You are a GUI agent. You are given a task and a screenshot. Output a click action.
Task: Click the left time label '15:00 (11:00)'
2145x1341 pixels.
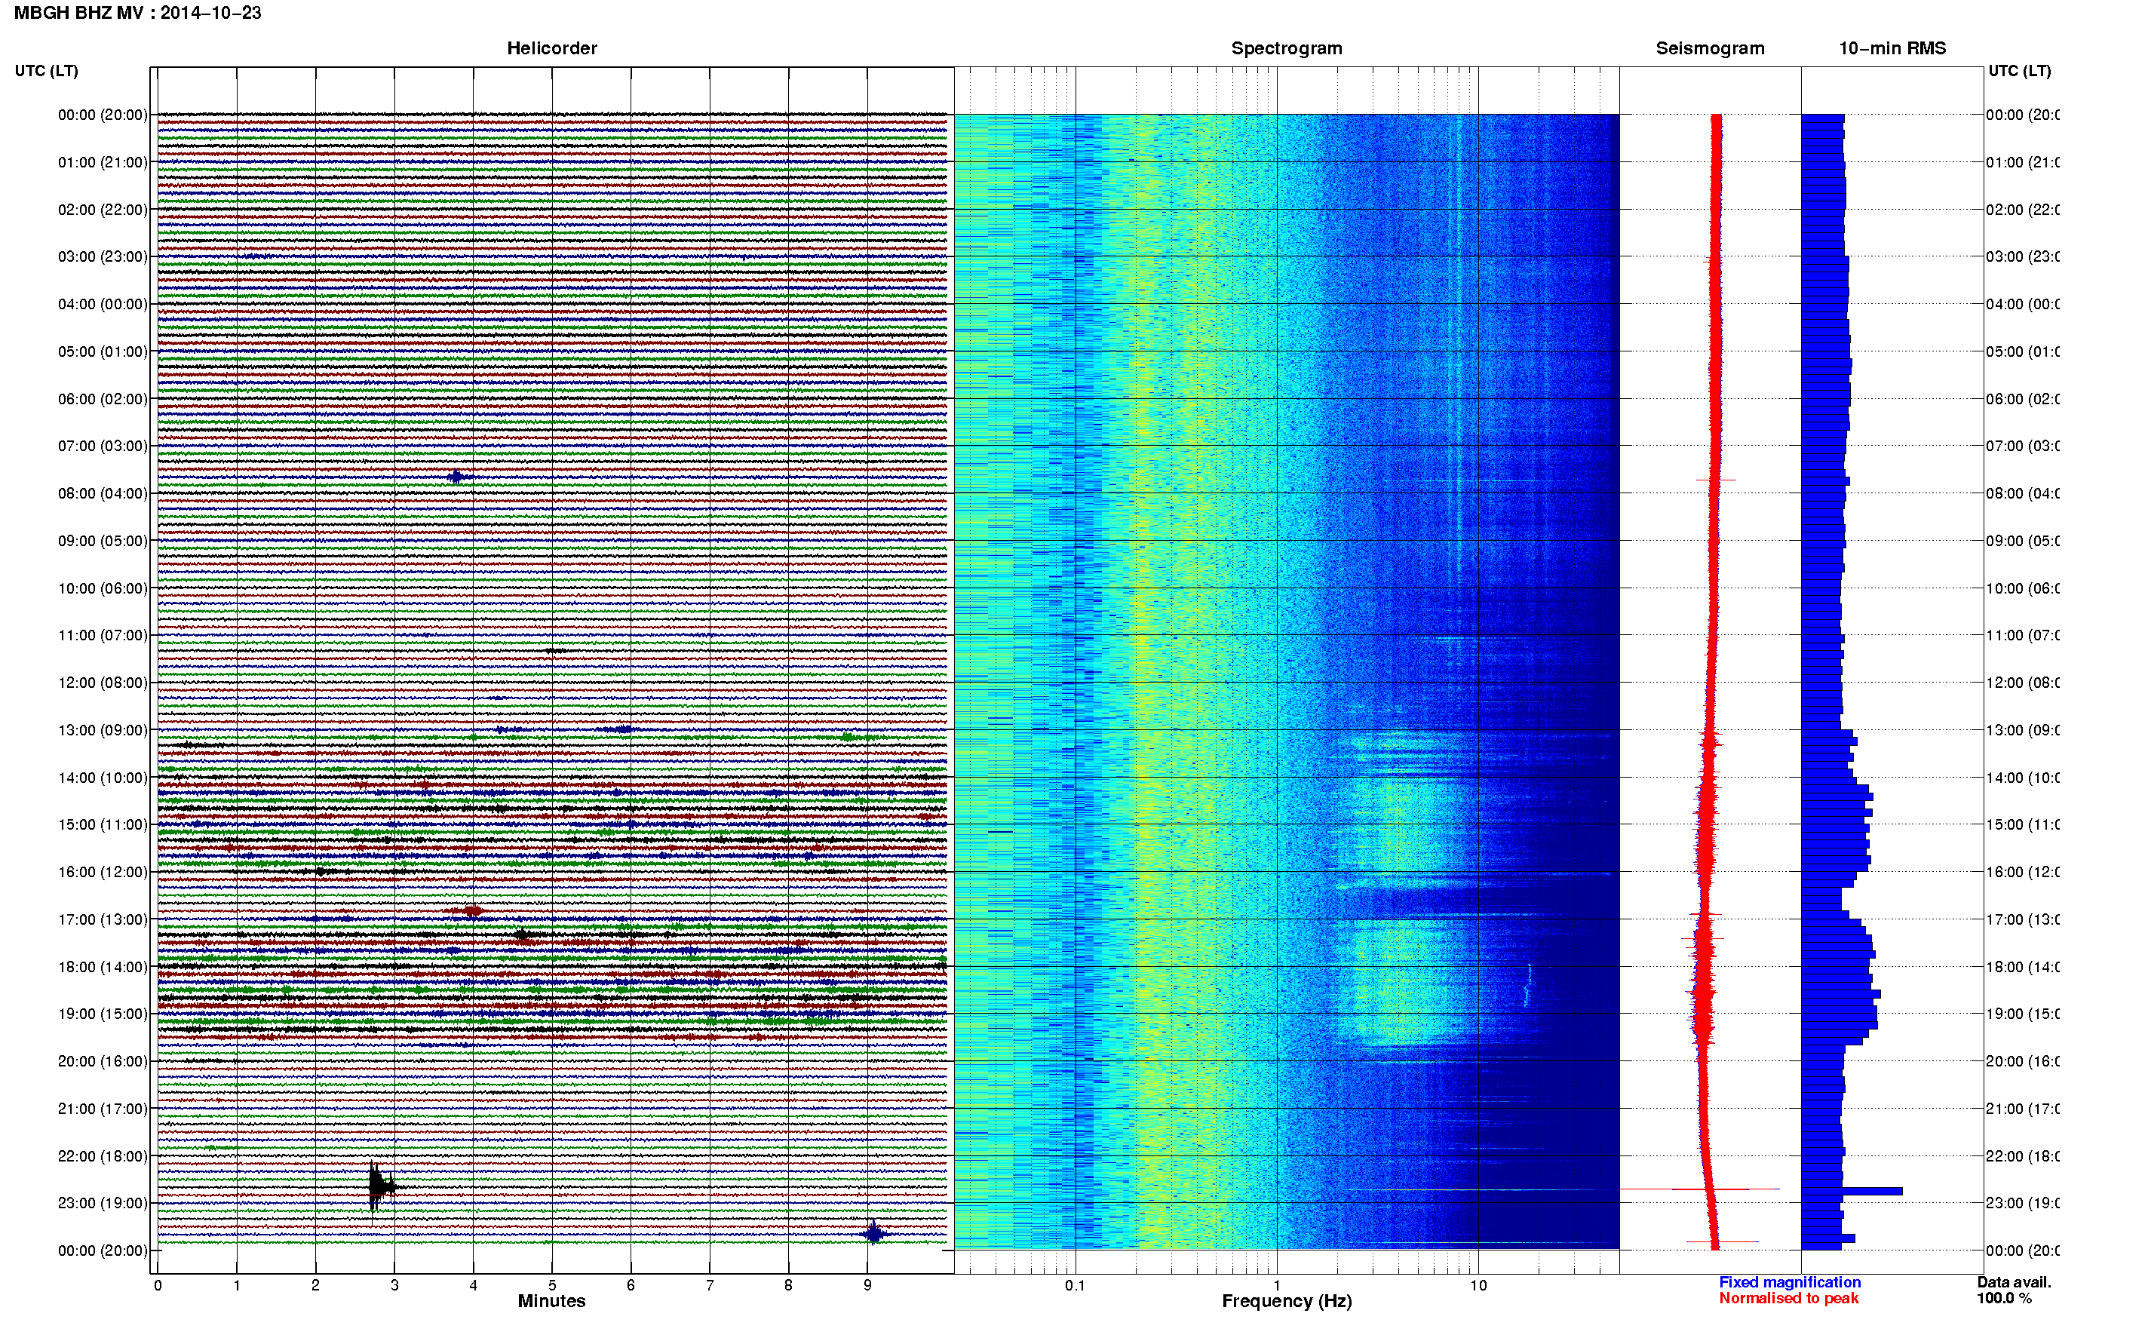pyautogui.click(x=103, y=825)
